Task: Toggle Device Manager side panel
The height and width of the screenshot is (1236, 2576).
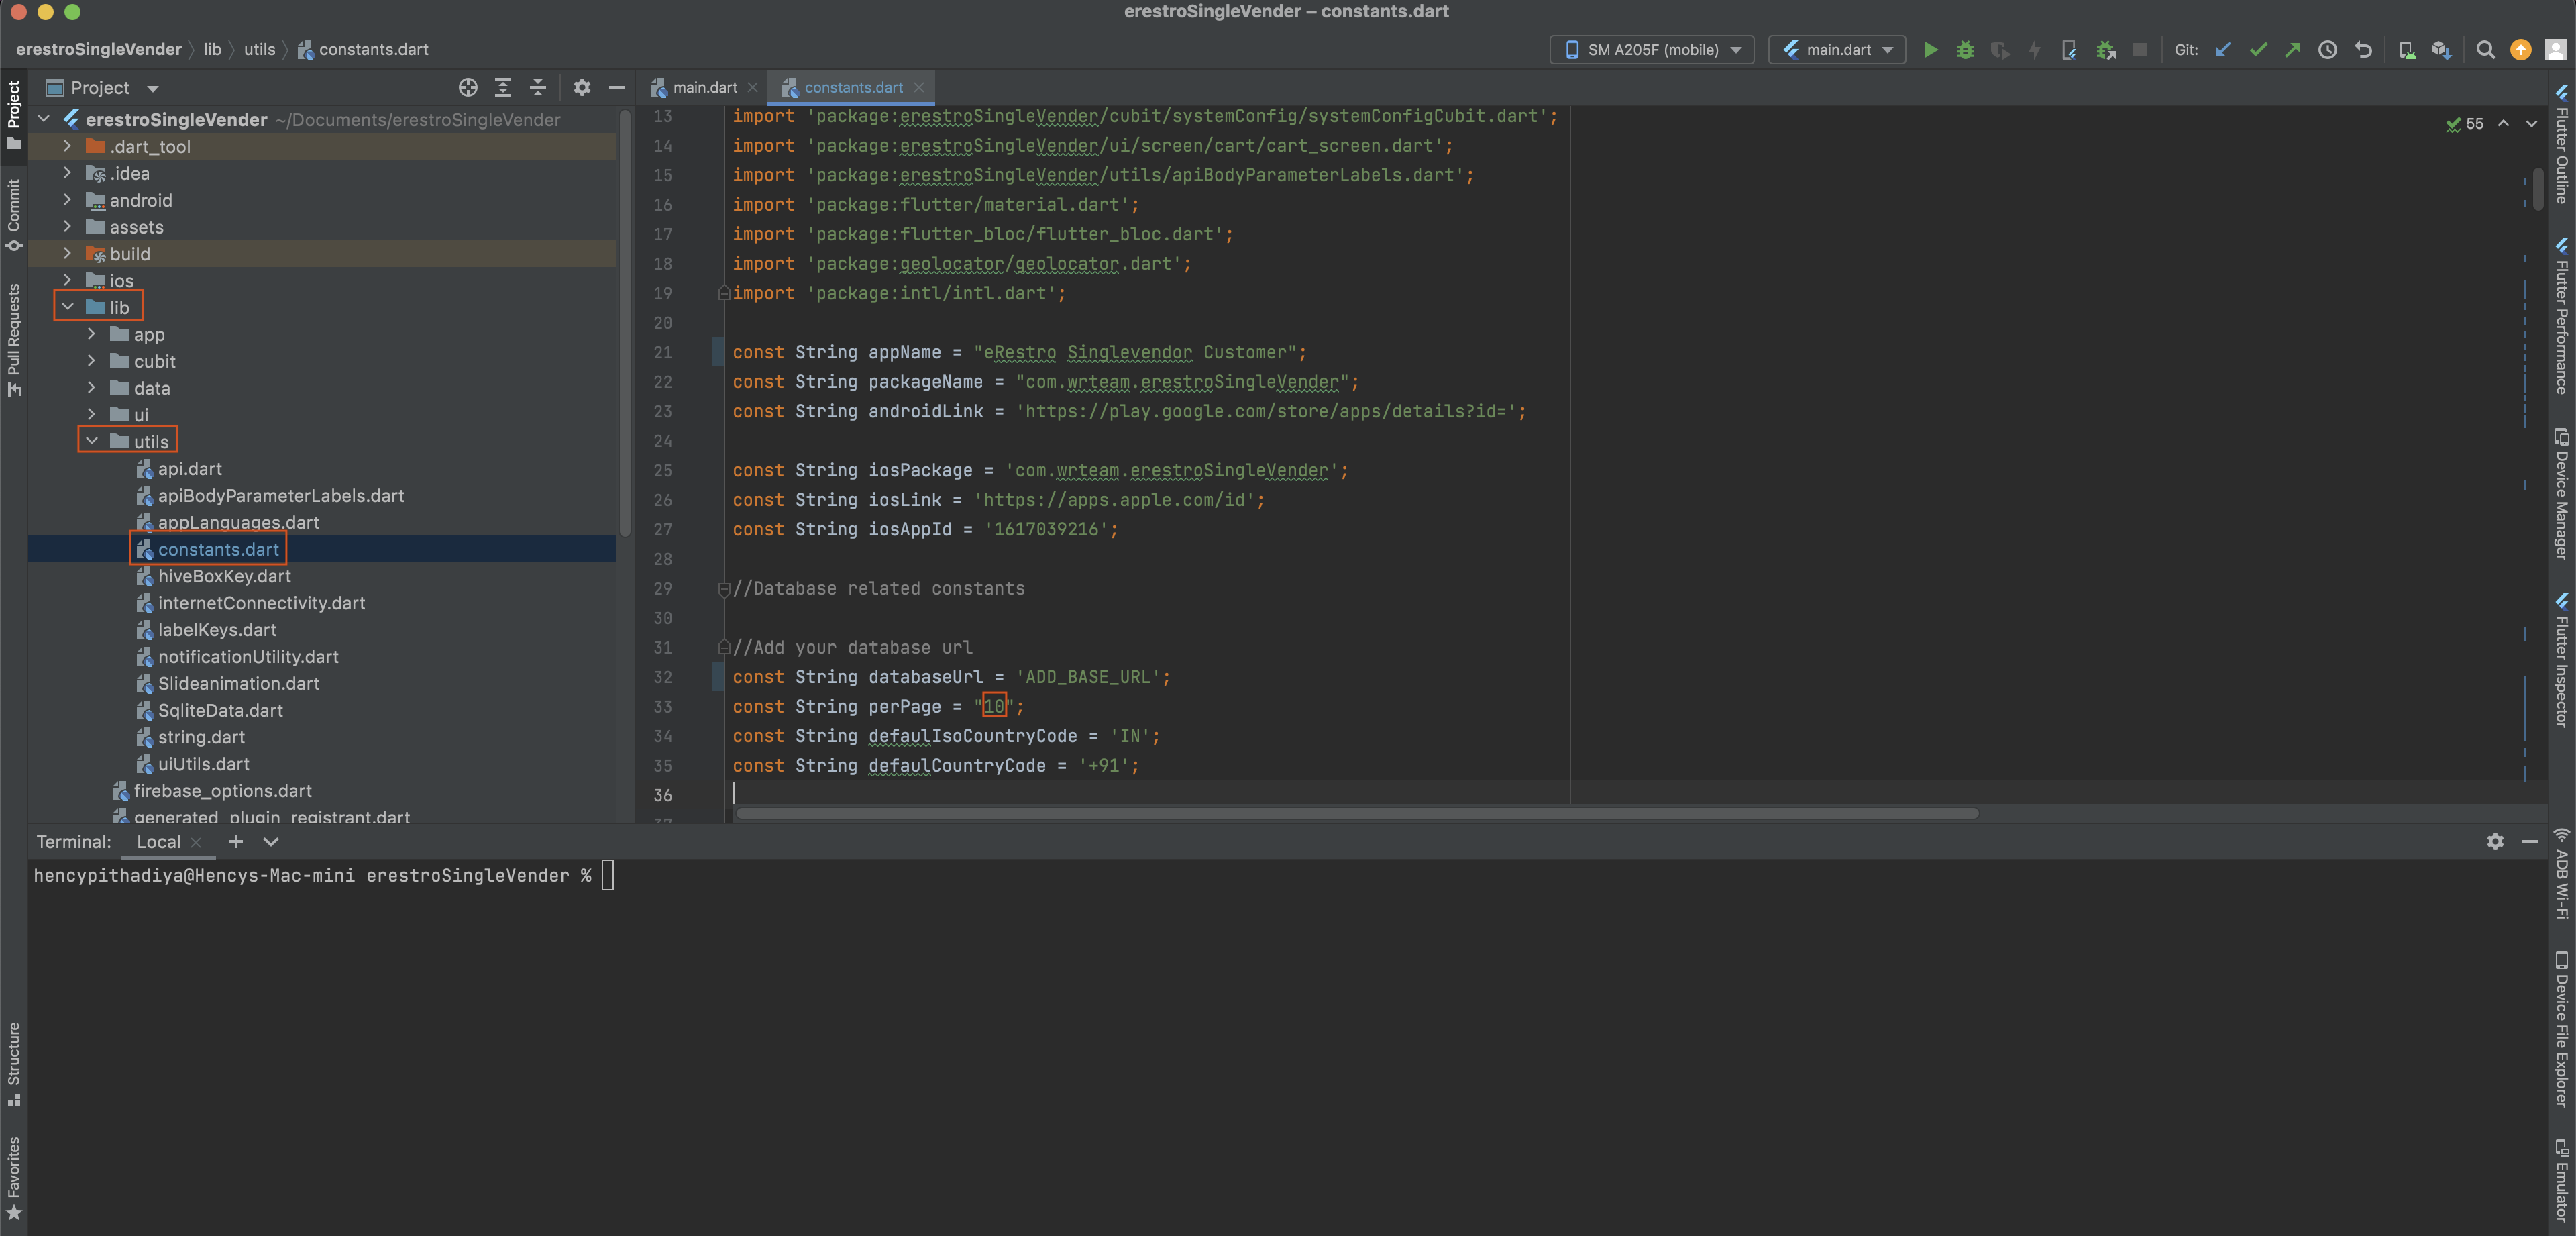Action: pyautogui.click(x=2562, y=494)
